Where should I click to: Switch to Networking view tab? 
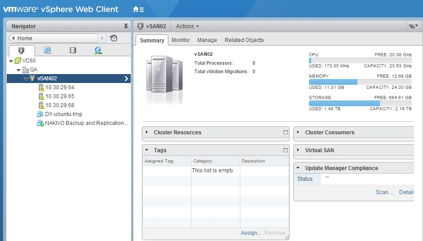pos(98,50)
